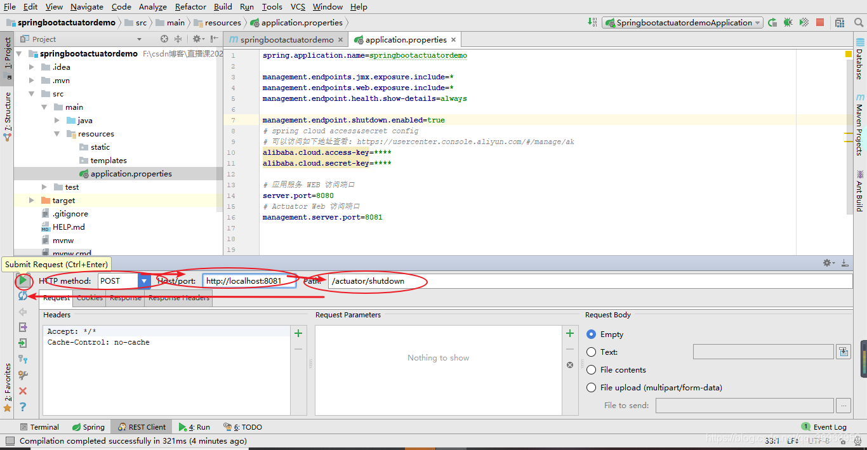The height and width of the screenshot is (450, 867).
Task: Click the Path input field
Action: click(590, 281)
